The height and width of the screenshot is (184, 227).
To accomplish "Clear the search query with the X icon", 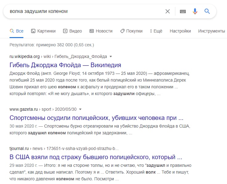I will click(x=168, y=11).
